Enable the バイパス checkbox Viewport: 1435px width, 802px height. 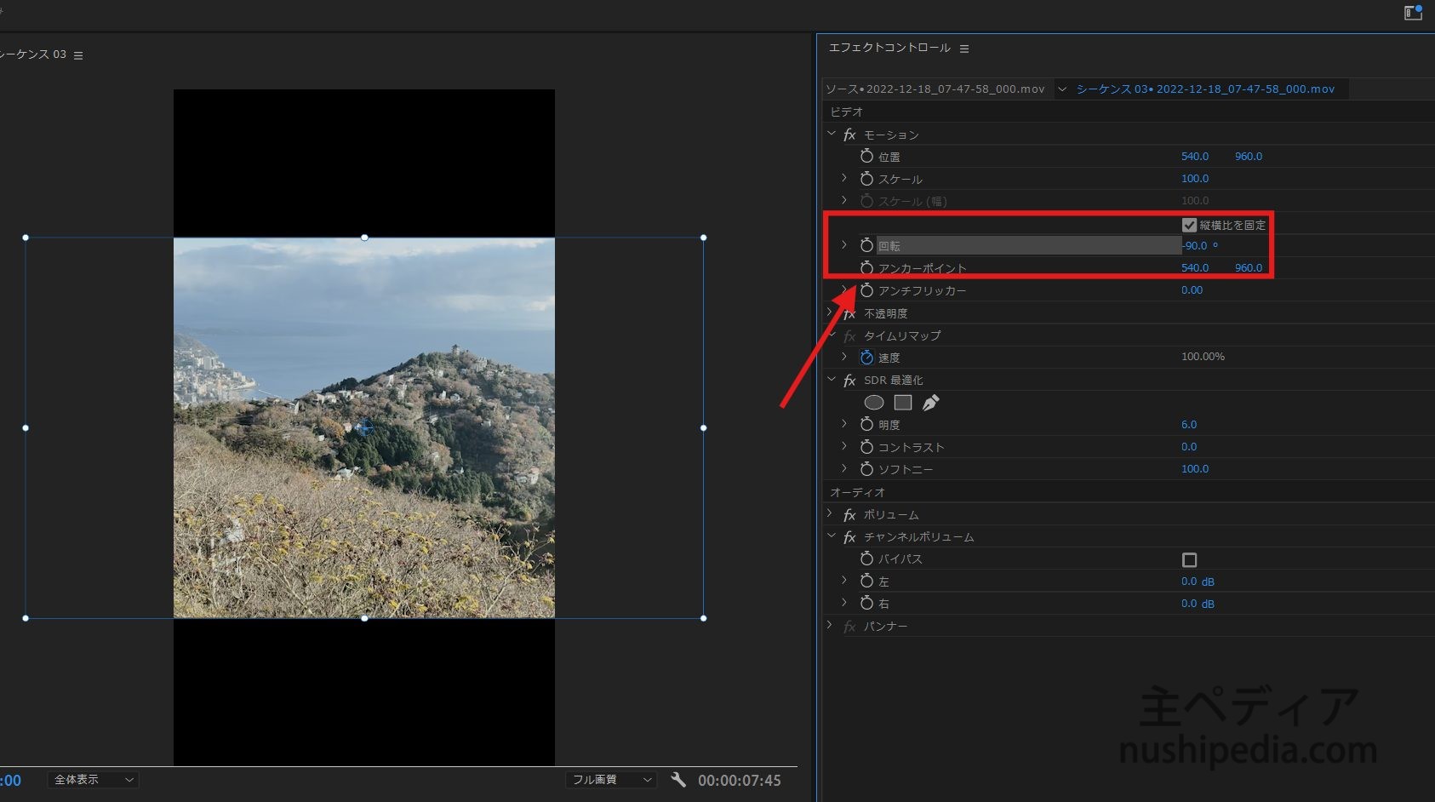(1189, 560)
